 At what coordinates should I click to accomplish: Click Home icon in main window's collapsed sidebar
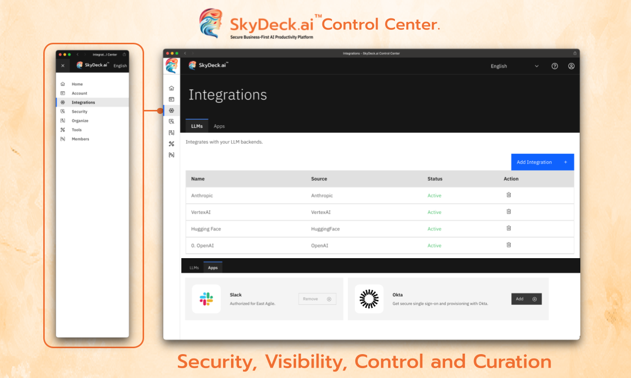(171, 88)
